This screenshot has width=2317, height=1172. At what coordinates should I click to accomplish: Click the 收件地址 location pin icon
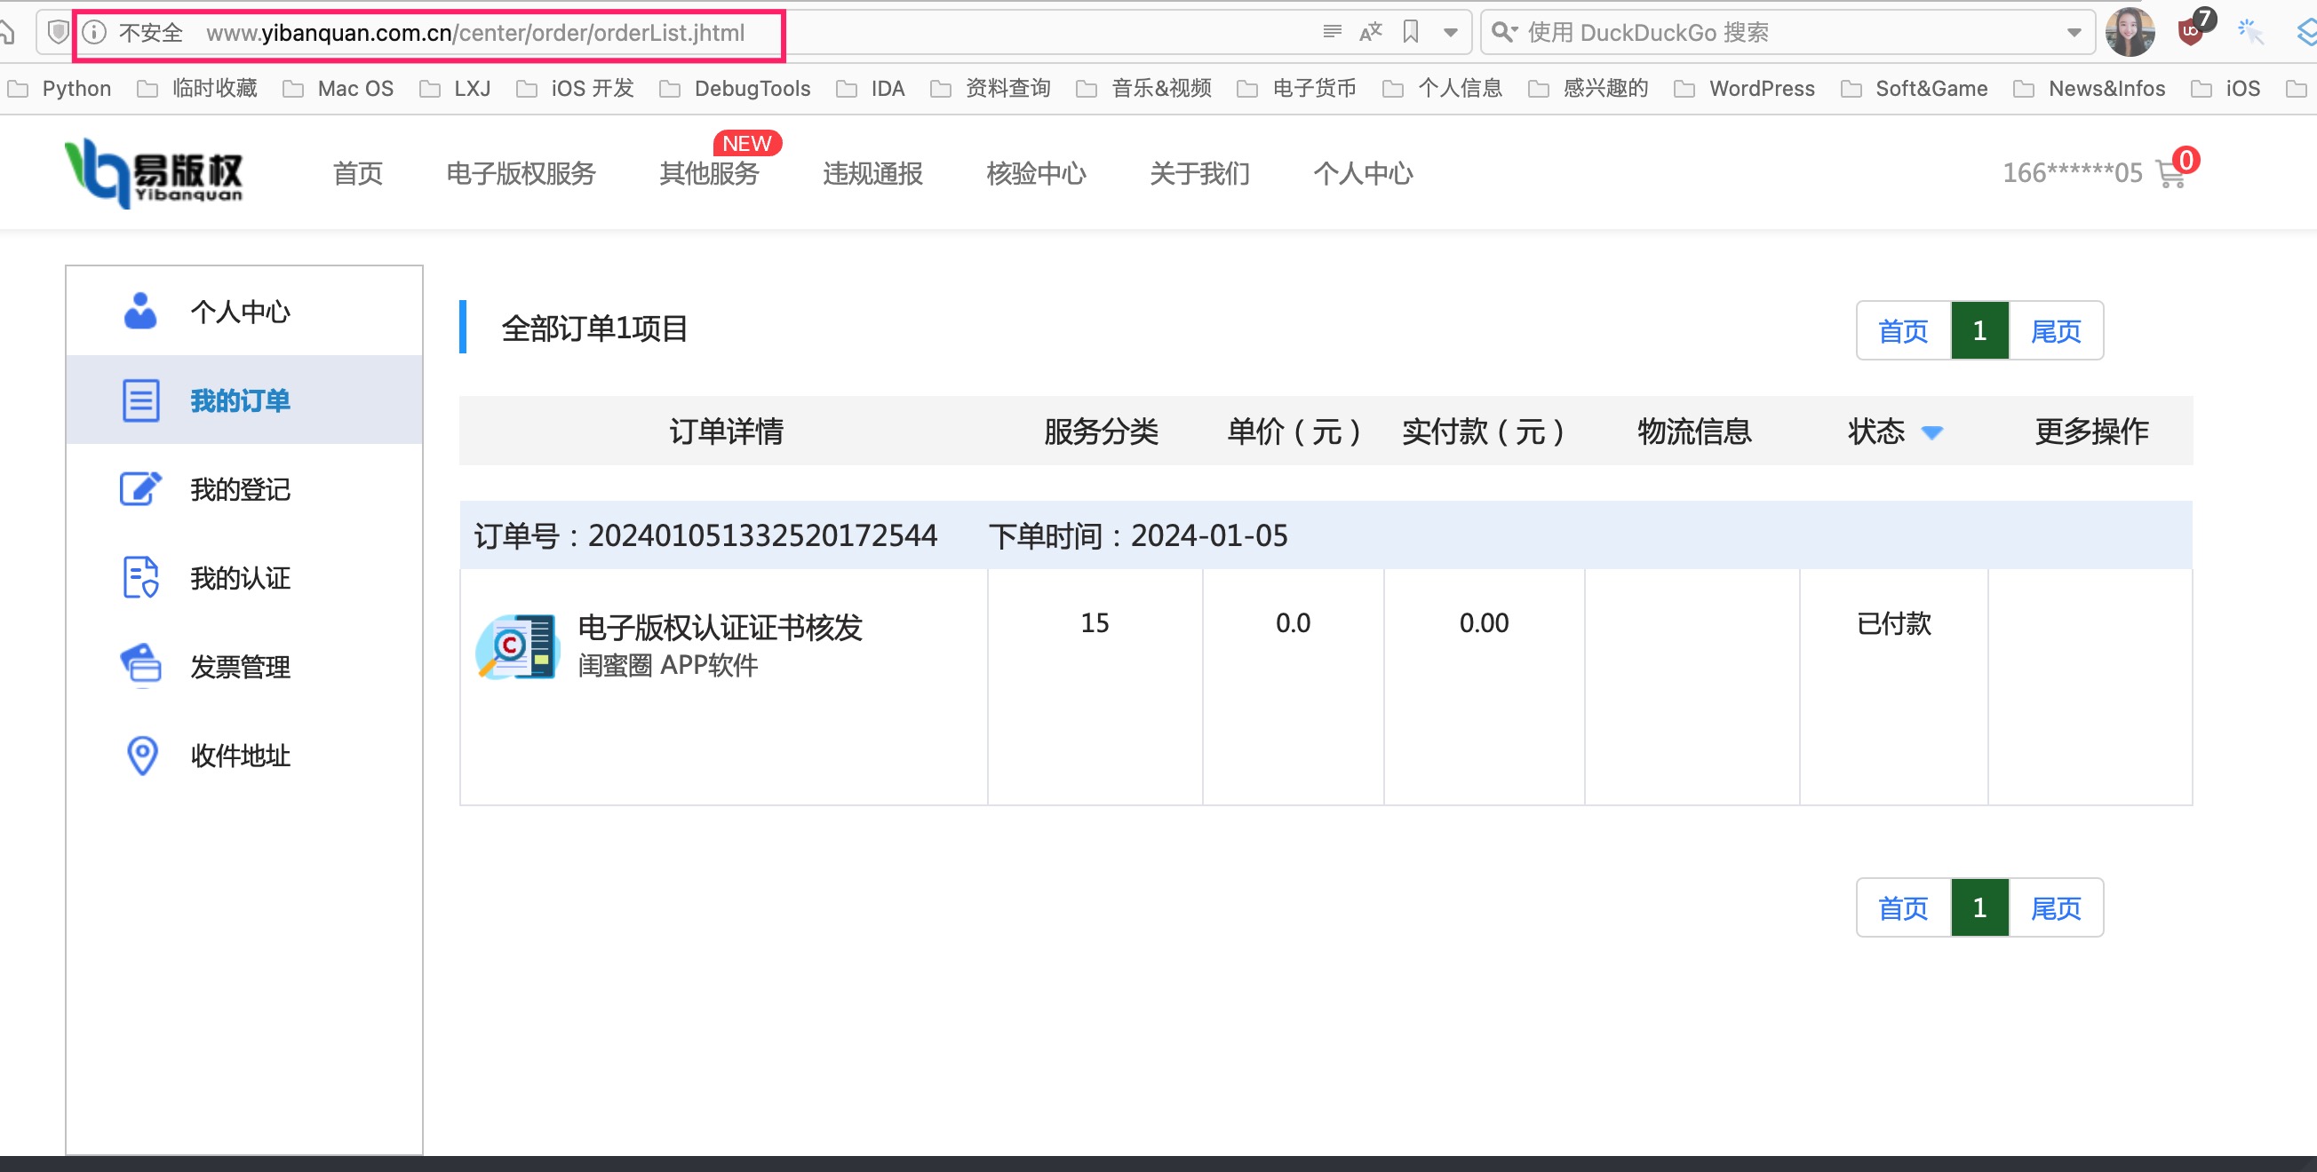click(142, 755)
